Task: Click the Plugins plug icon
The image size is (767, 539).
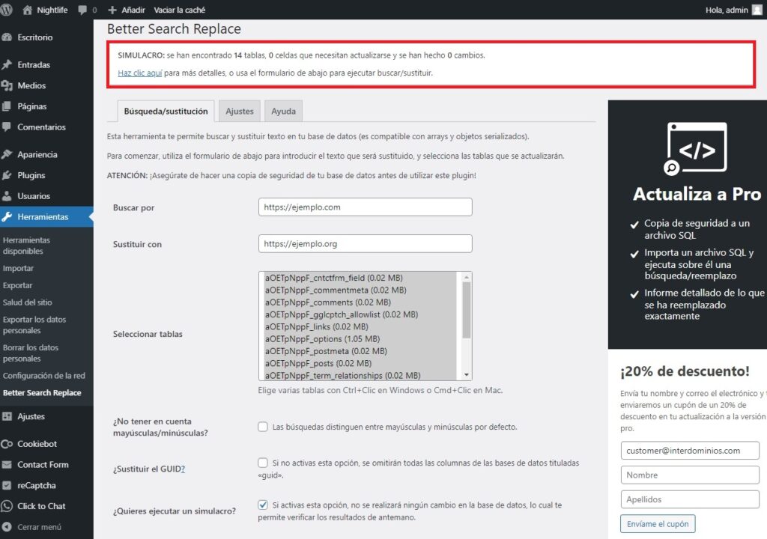Action: tap(7, 175)
